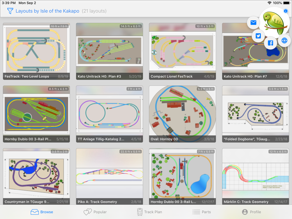Click the "12 ft x 4.5 ft" size label
This screenshot has width=292, height=219.
(278, 152)
